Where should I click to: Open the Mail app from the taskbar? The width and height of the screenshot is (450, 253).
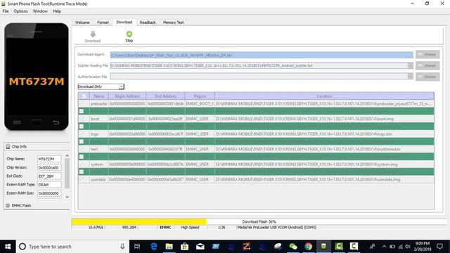point(200,247)
